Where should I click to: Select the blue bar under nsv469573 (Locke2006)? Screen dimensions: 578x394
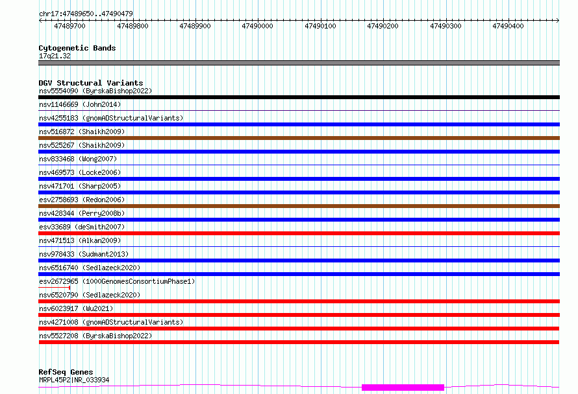coord(299,179)
